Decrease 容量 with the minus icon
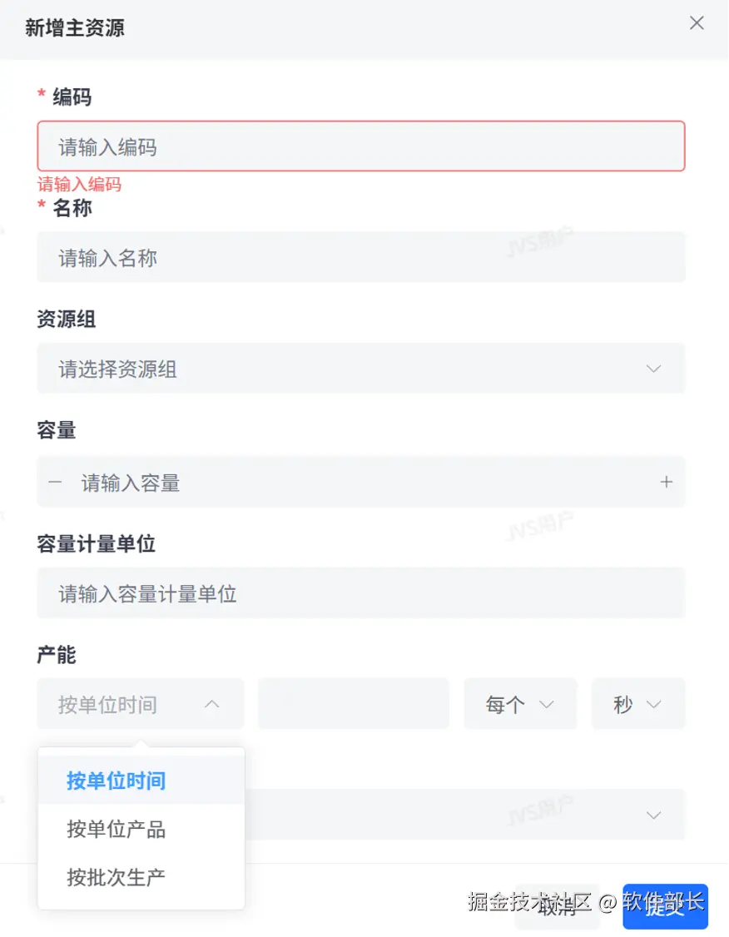The image size is (729, 937). (55, 483)
